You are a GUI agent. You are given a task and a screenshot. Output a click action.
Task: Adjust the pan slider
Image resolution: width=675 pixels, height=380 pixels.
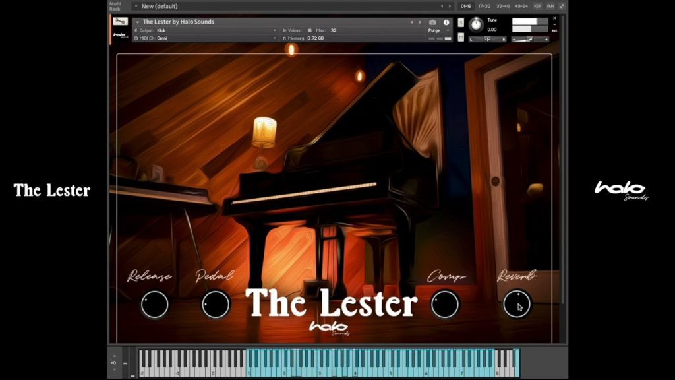(487, 39)
